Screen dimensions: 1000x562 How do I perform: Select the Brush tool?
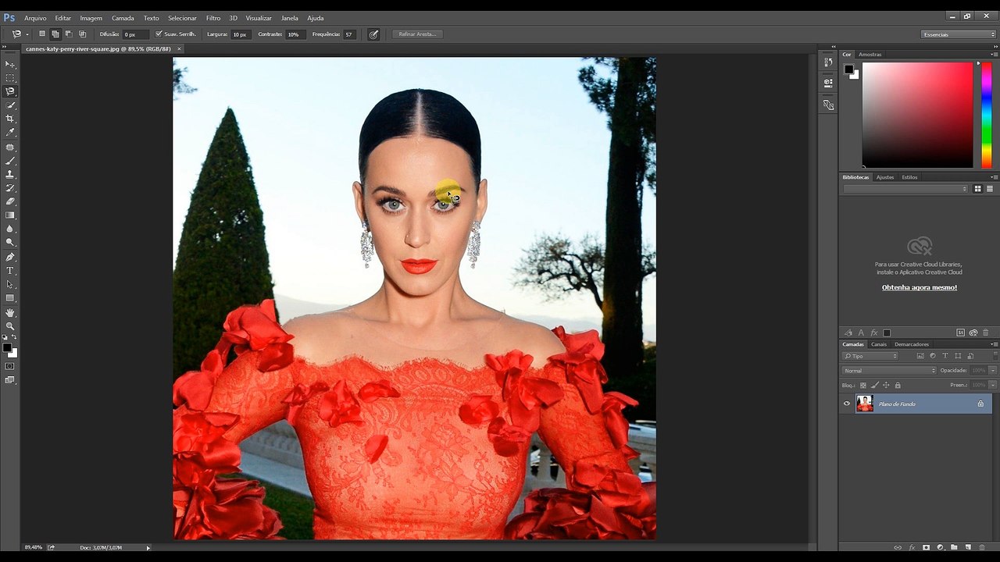pyautogui.click(x=10, y=161)
